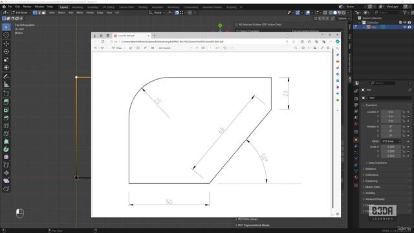Select the Select Box tool in Blender toolbar
Viewport: 414px width, 233px height.
6,27
